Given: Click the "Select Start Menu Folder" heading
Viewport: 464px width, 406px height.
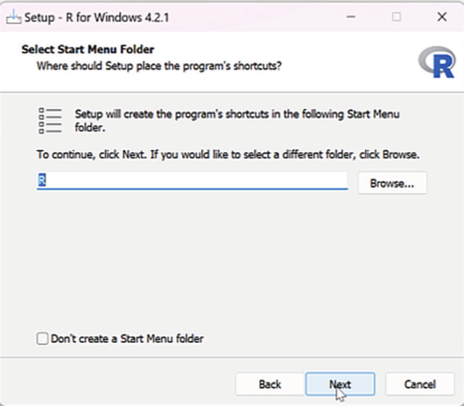Looking at the screenshot, I should click(88, 49).
